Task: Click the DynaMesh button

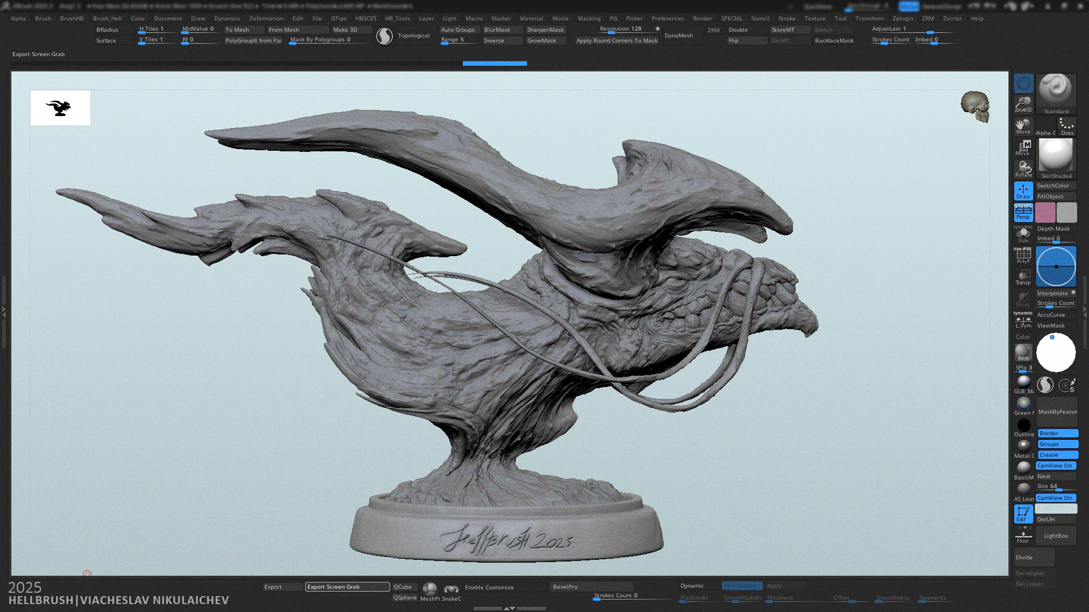Action: tap(678, 35)
